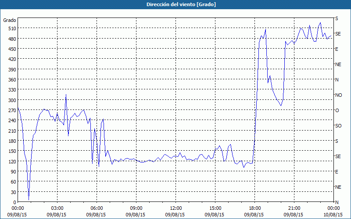The image size is (351, 219).
Task: Click the 300 tick label on the y-axis
Action: [x=12, y=100]
